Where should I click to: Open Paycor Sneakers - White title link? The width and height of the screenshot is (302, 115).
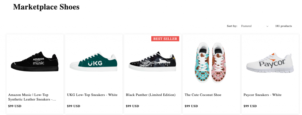click(262, 95)
